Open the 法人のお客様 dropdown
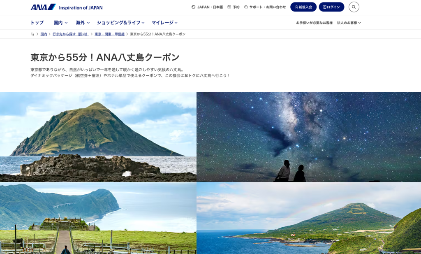The width and height of the screenshot is (421, 254). (x=349, y=23)
